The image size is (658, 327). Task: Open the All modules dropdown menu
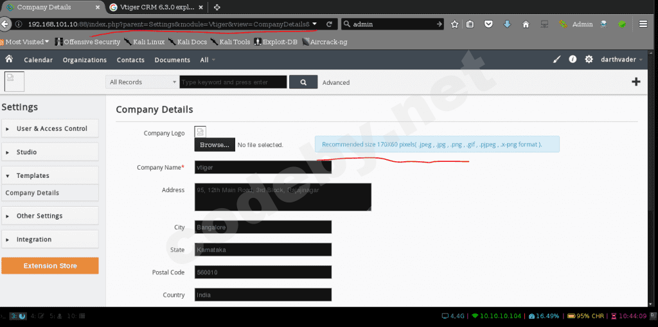[x=208, y=60]
